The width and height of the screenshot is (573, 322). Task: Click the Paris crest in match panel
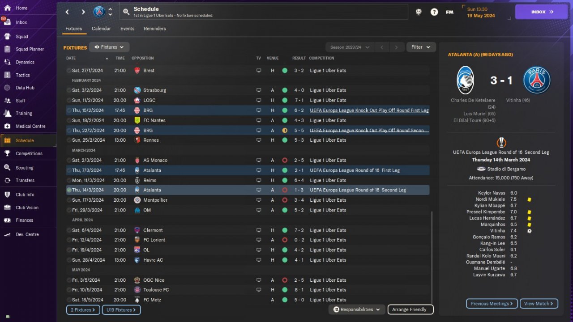point(537,80)
